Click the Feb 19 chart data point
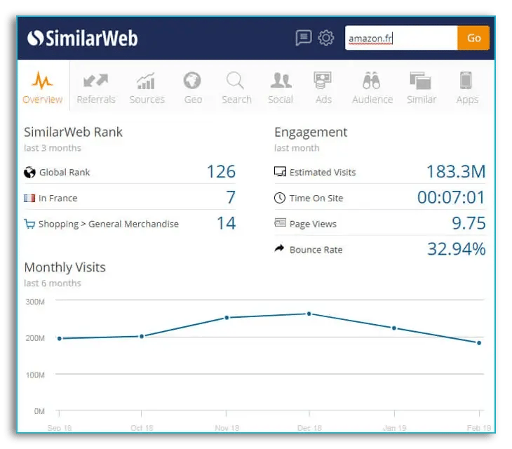This screenshot has height=449, width=512. click(479, 343)
